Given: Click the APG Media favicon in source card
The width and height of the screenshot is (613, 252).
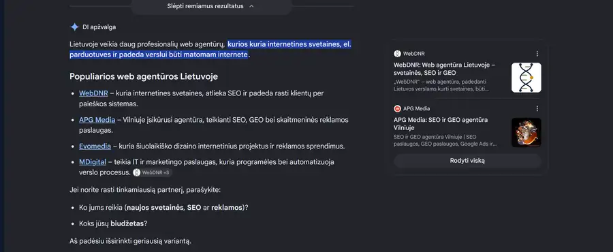Looking at the screenshot, I should coord(397,108).
